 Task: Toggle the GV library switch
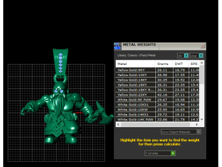183,56
